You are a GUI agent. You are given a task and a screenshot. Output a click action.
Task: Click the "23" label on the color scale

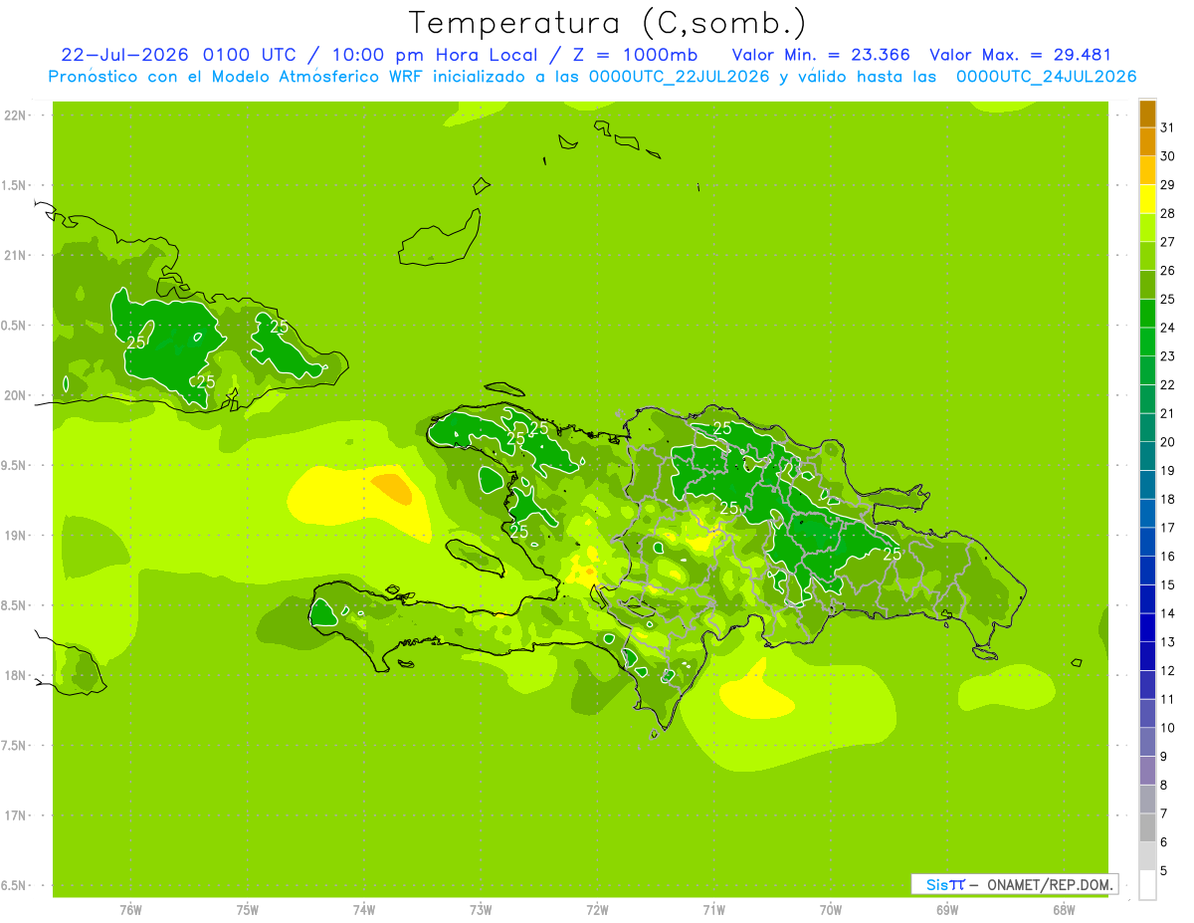coord(1167,355)
